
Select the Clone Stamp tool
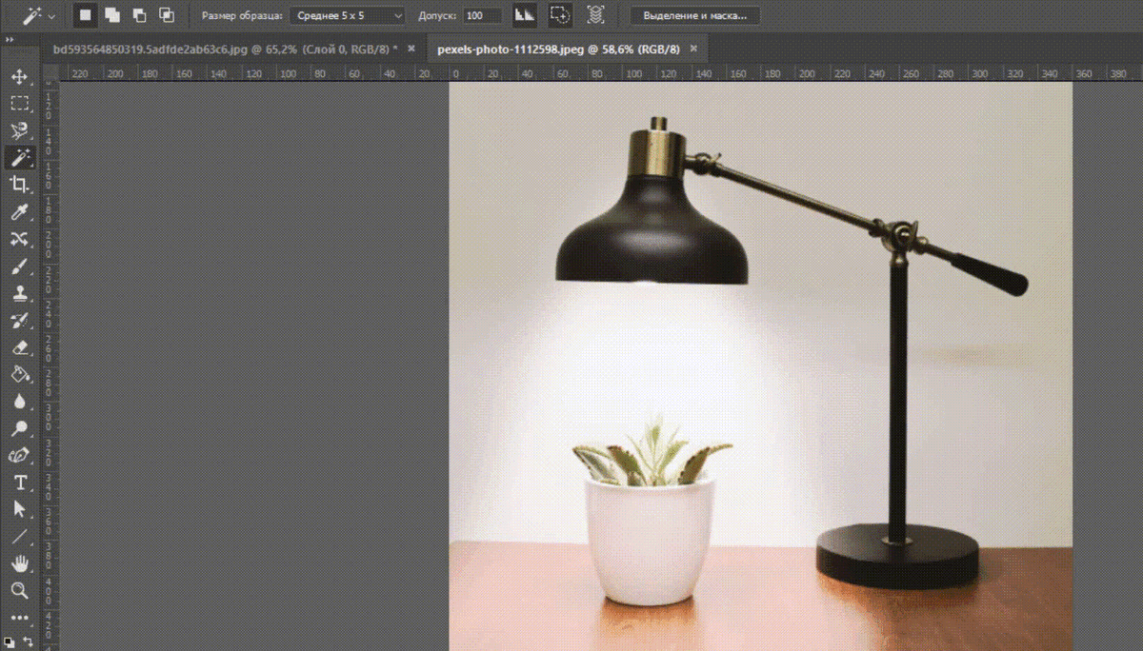(19, 293)
